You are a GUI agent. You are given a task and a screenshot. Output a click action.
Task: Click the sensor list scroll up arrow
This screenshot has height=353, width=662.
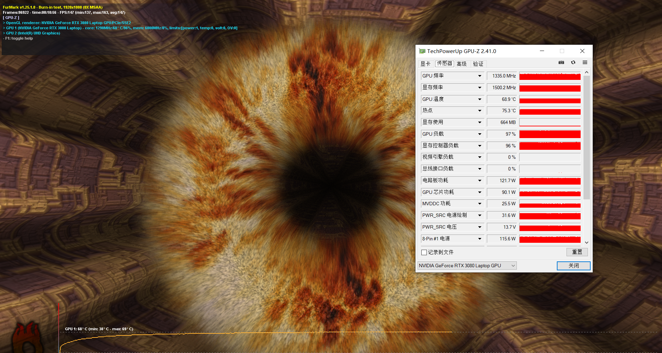(586, 72)
